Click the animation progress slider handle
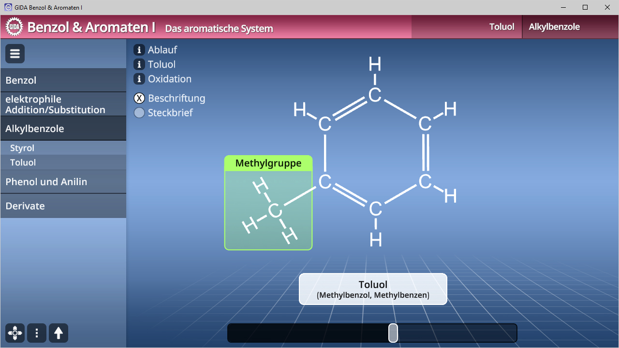 393,333
